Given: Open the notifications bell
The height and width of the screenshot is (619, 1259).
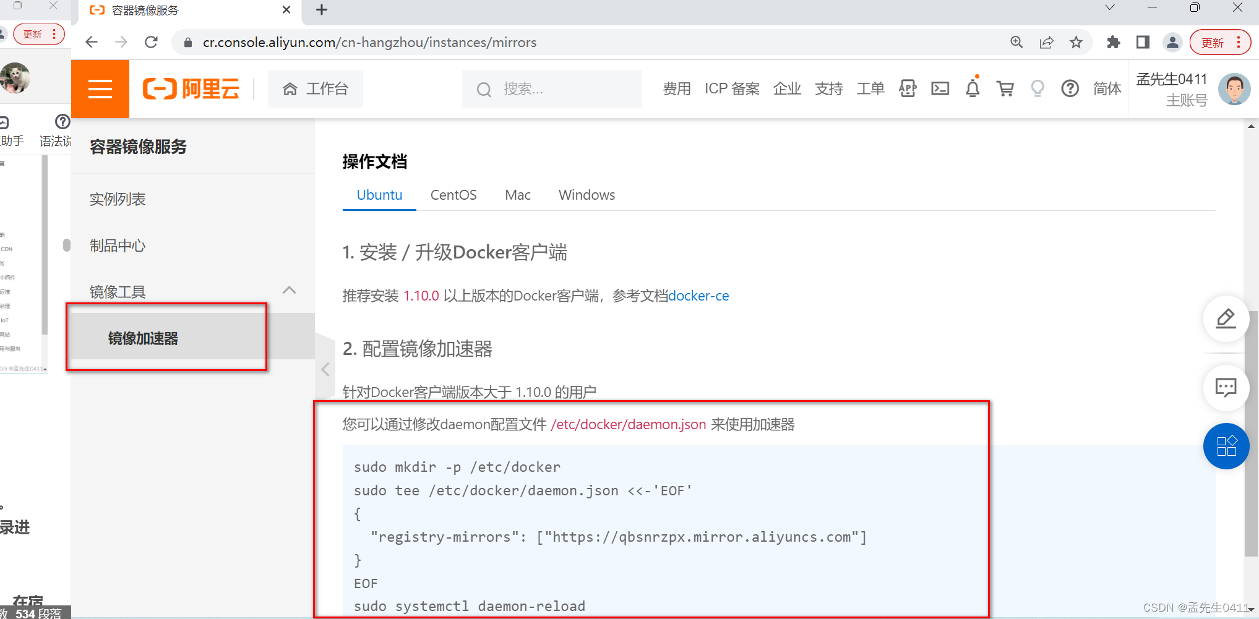Looking at the screenshot, I should click(x=973, y=88).
